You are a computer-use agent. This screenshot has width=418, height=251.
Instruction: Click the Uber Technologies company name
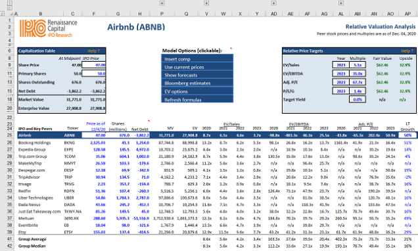pos(35,198)
